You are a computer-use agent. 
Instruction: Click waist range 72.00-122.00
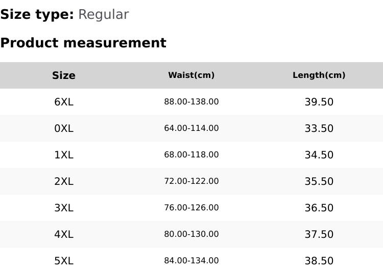click(x=192, y=181)
